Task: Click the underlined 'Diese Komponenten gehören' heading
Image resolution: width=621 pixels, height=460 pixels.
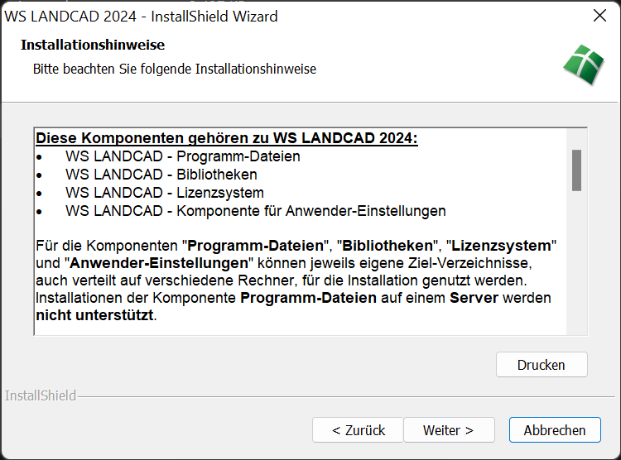Action: (227, 137)
